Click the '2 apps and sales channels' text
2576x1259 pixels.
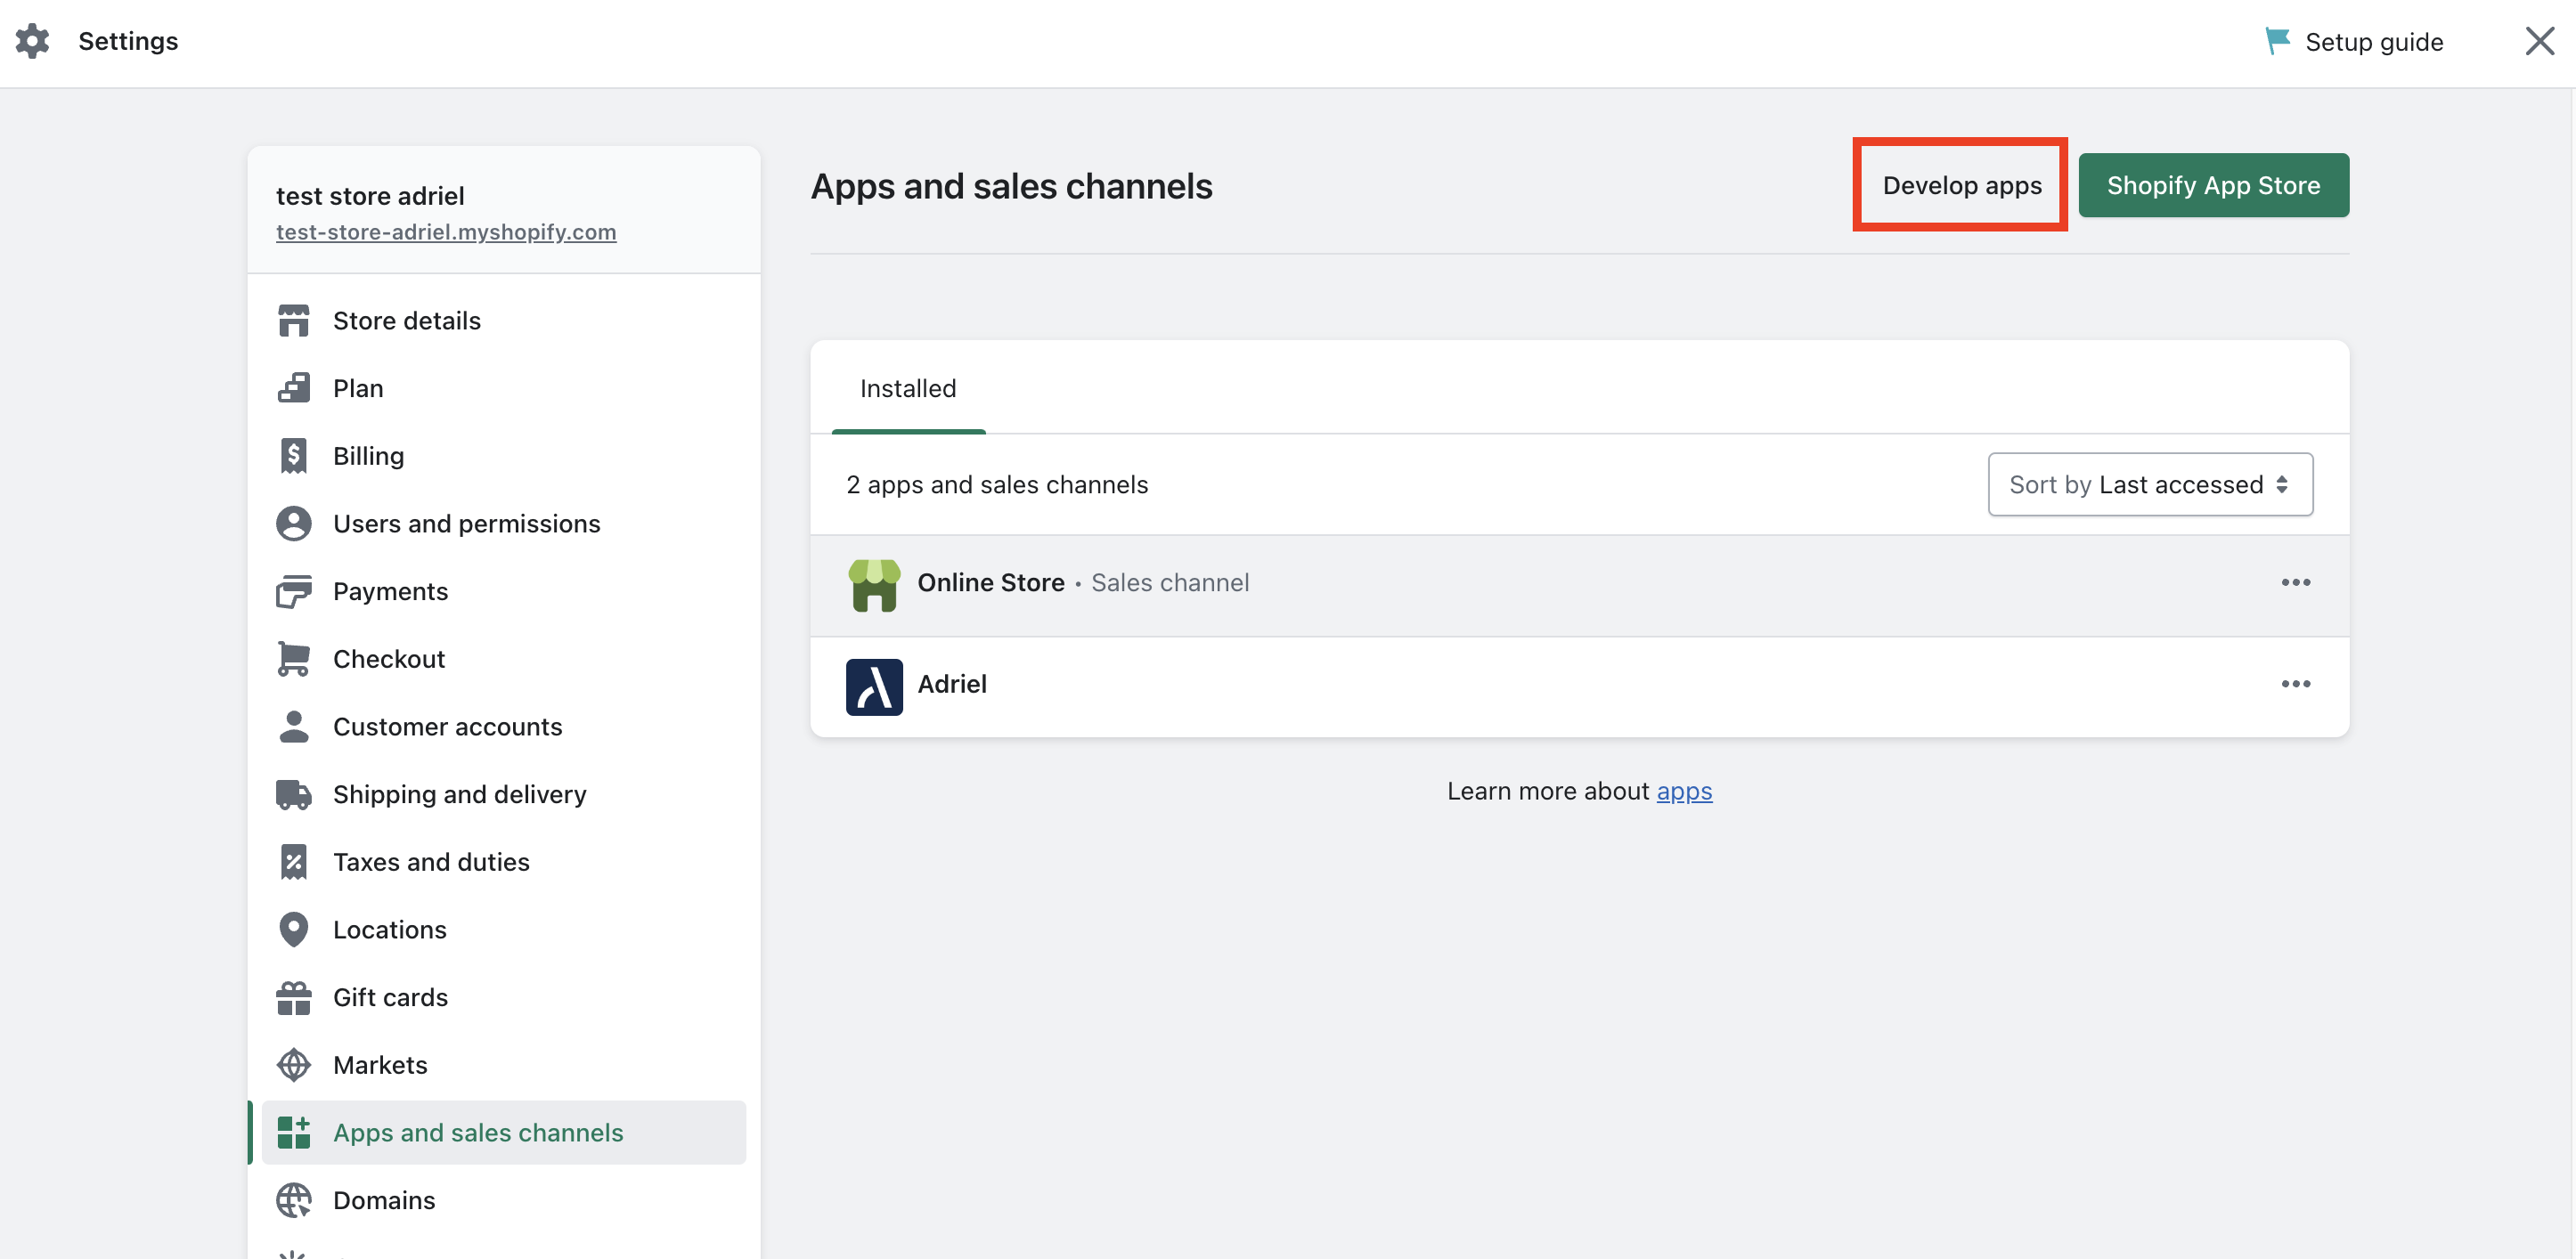997,485
